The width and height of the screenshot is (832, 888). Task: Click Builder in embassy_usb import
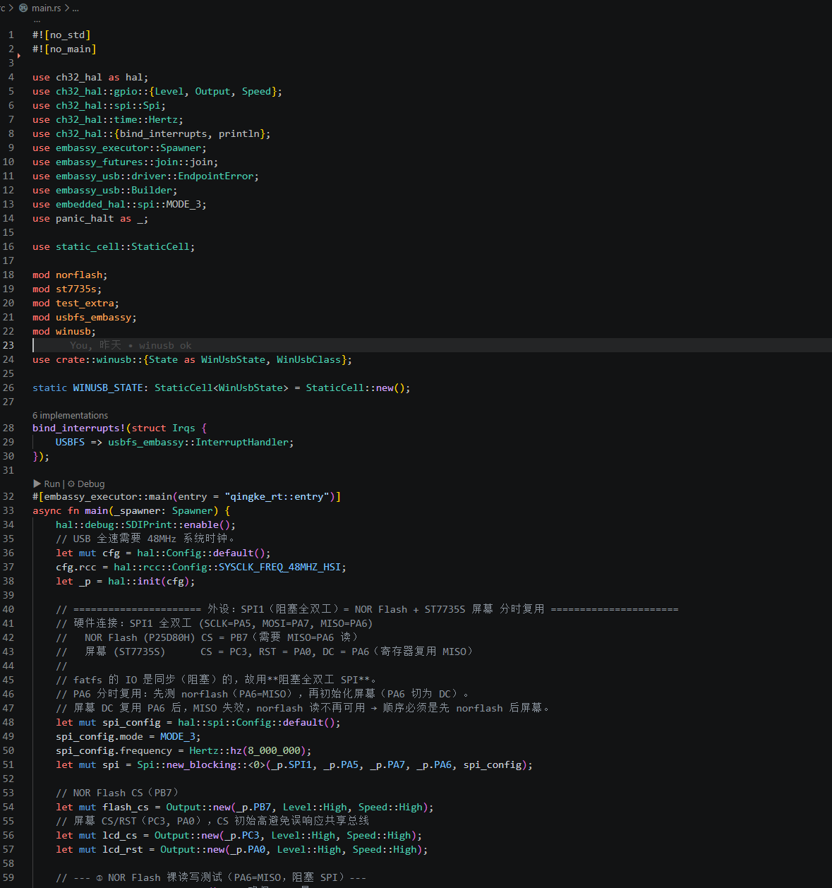click(151, 190)
